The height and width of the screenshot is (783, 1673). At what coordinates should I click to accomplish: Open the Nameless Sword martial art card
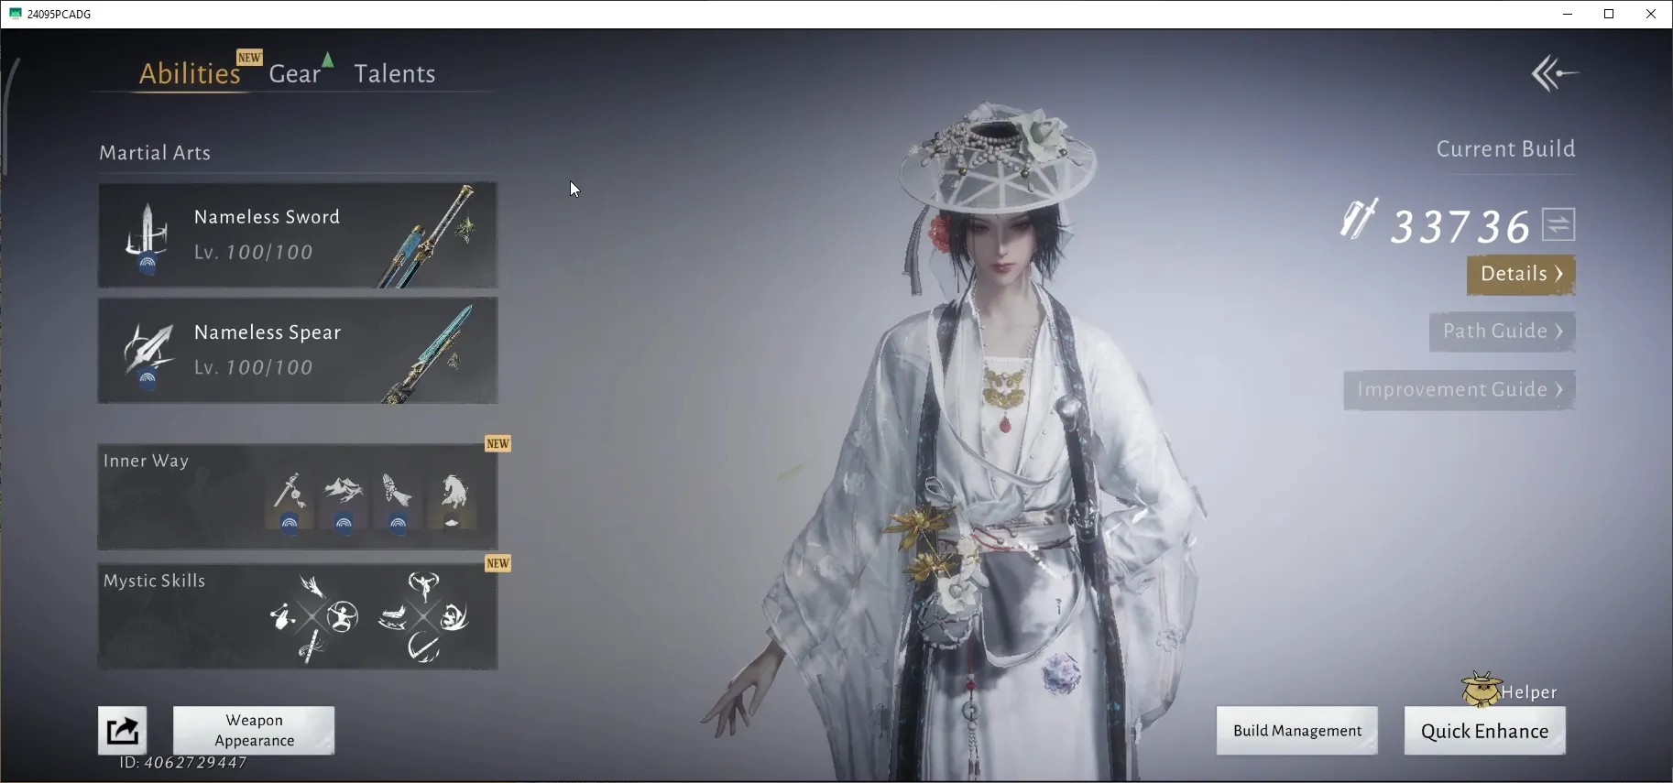298,234
